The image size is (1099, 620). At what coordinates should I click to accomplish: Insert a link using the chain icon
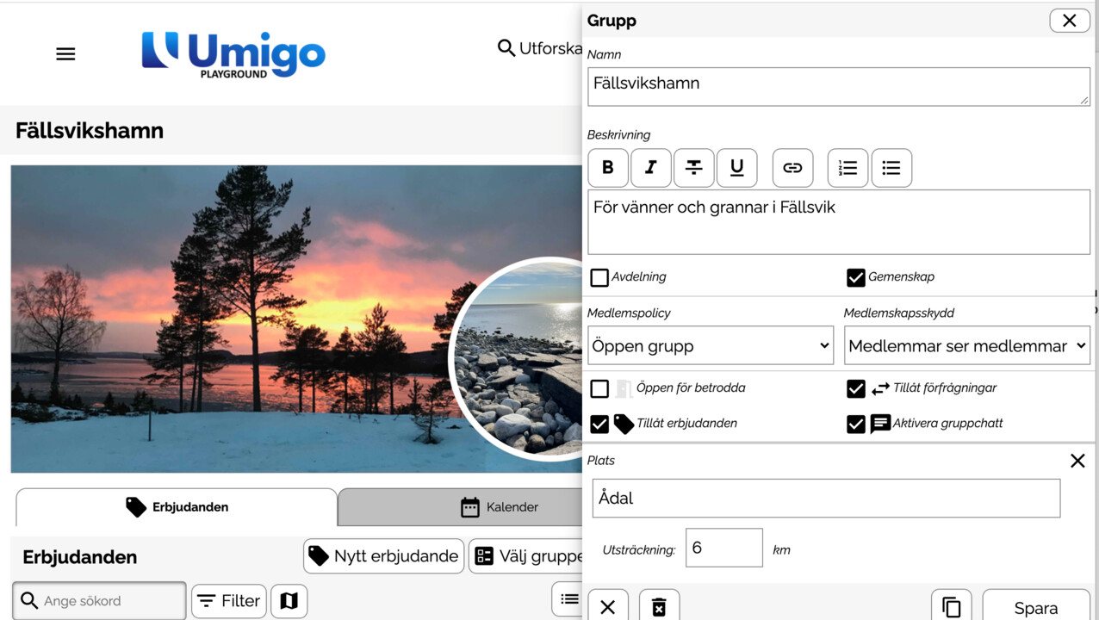(792, 168)
